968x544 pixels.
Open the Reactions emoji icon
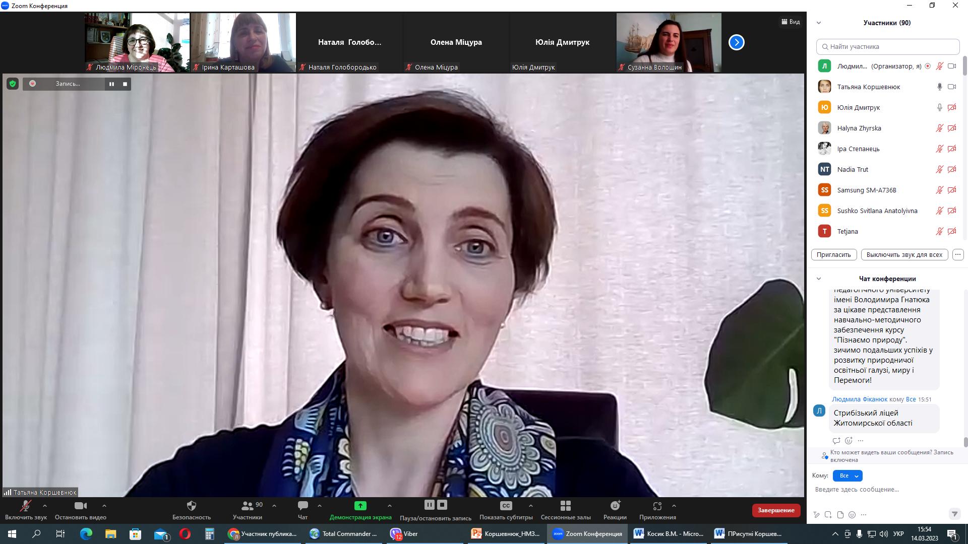pos(615,506)
